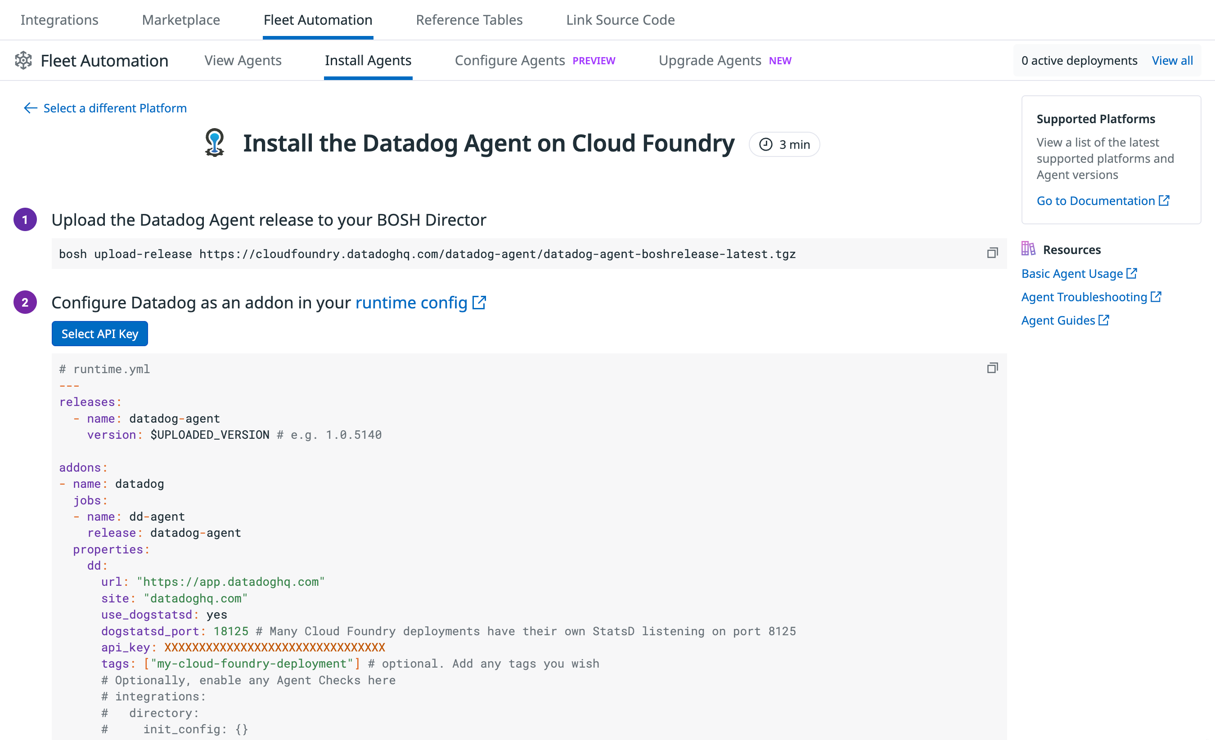Screen dimensions: 1215x740
Task: Switch to the View Agents tab
Action: click(x=243, y=60)
